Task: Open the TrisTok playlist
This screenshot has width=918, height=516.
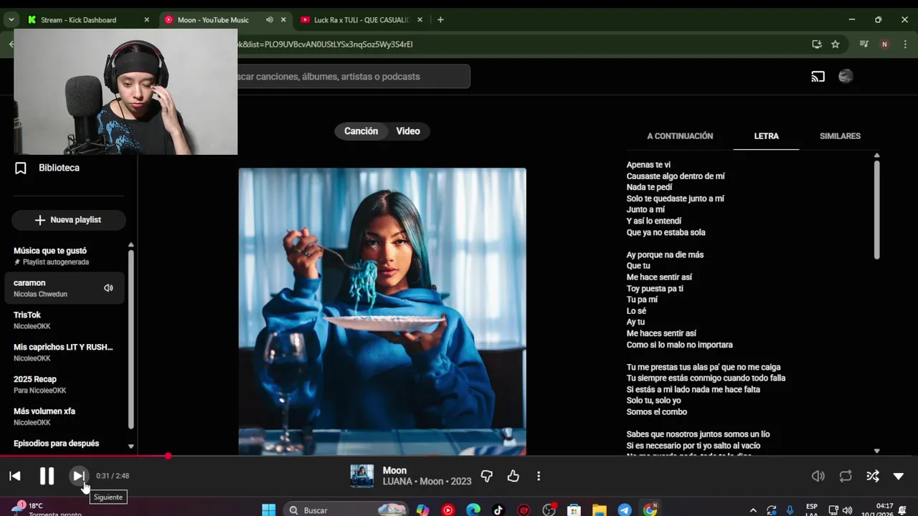Action: pyautogui.click(x=65, y=320)
